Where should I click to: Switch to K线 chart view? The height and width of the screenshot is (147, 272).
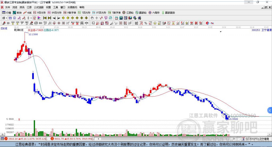[27, 13]
